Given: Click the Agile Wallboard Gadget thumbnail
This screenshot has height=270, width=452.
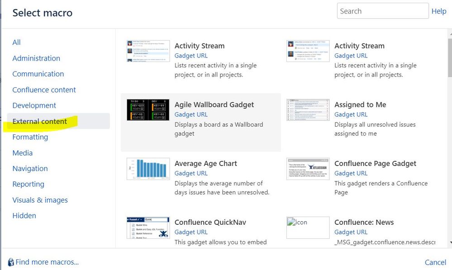Looking at the screenshot, I should (148, 110).
